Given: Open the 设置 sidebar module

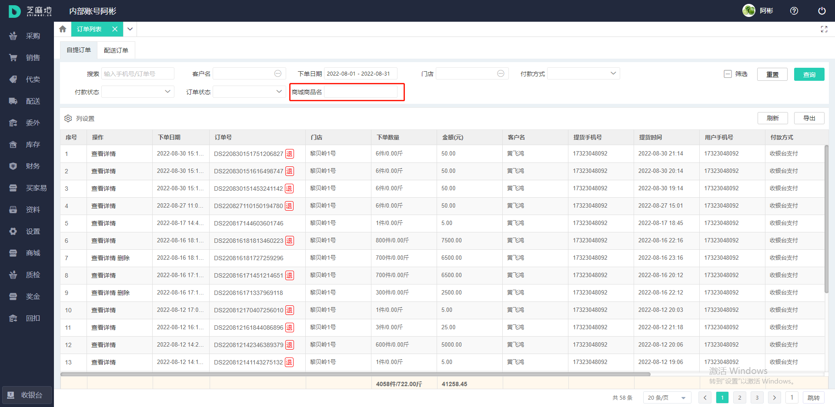Looking at the screenshot, I should point(27,232).
